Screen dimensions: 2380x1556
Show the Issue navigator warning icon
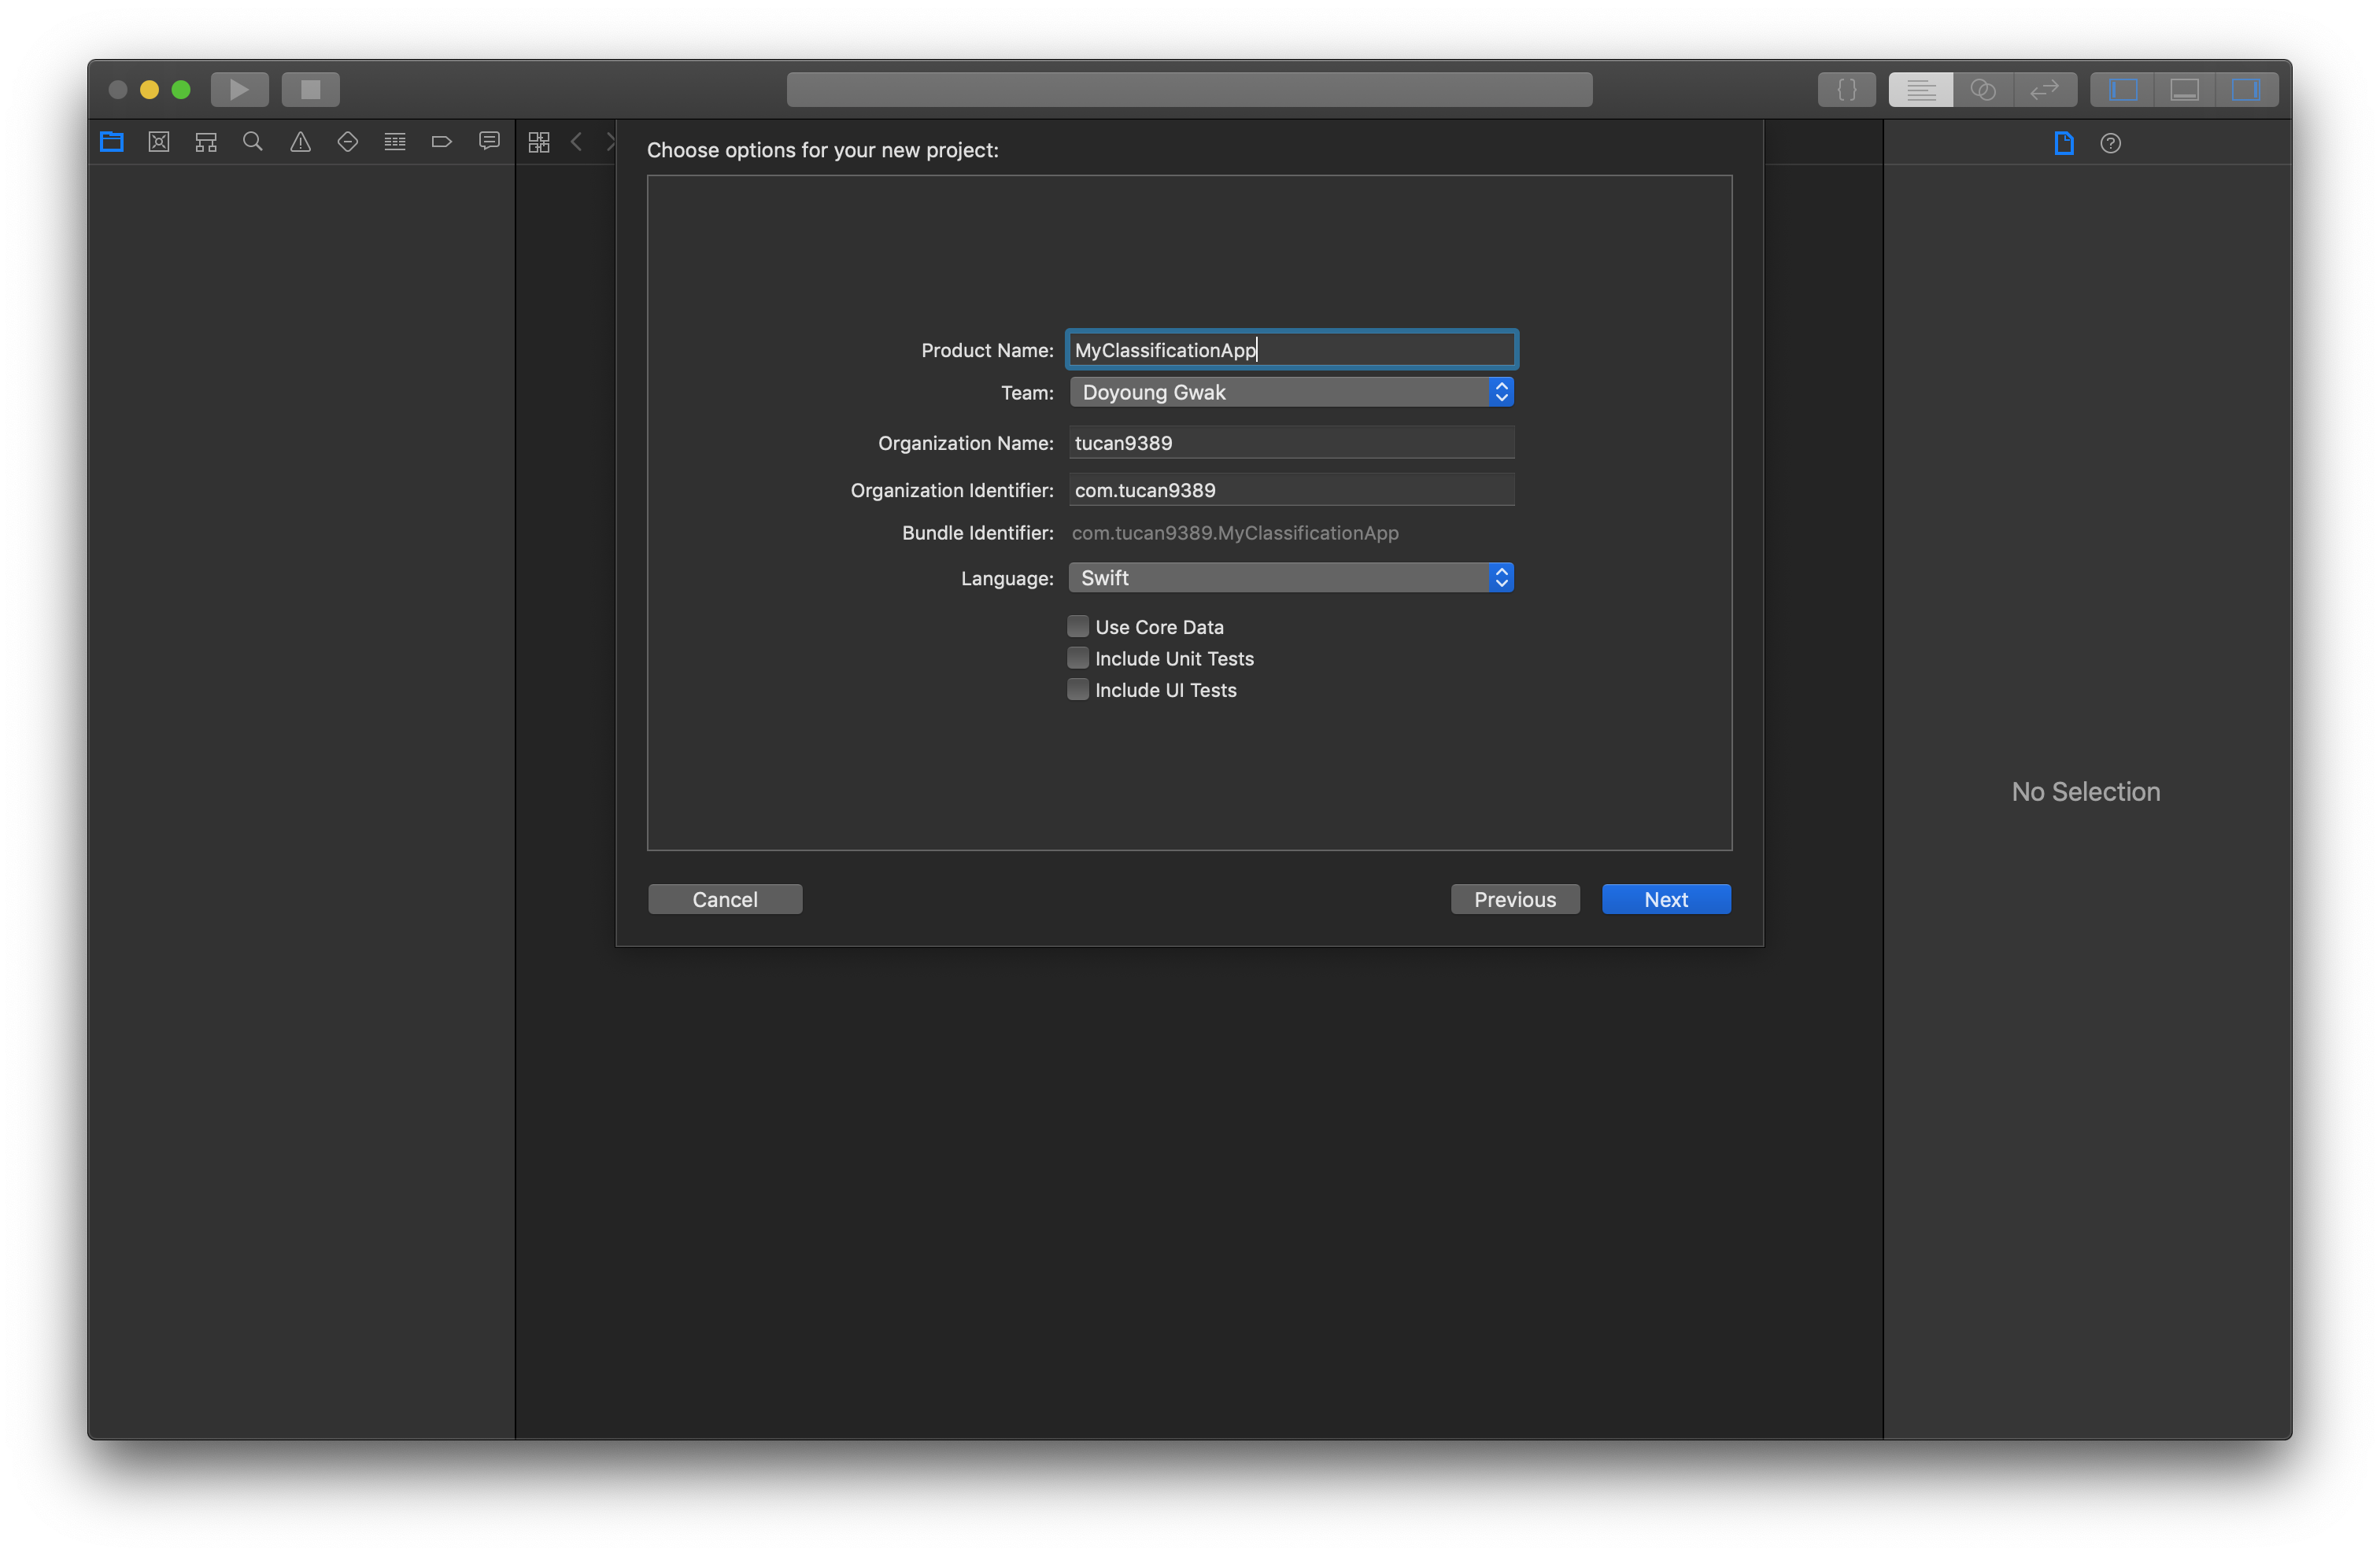pyautogui.click(x=300, y=142)
